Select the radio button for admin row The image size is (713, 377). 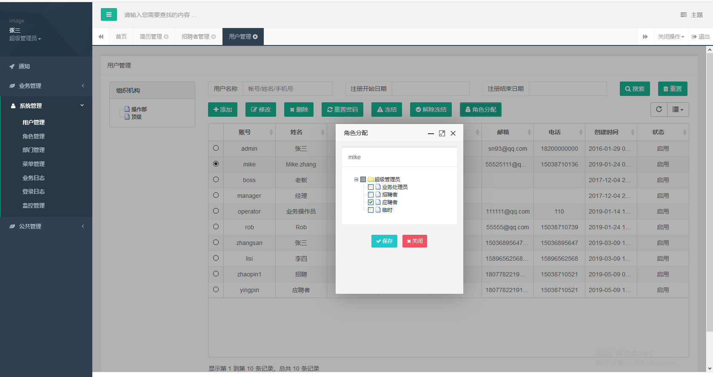pos(216,148)
